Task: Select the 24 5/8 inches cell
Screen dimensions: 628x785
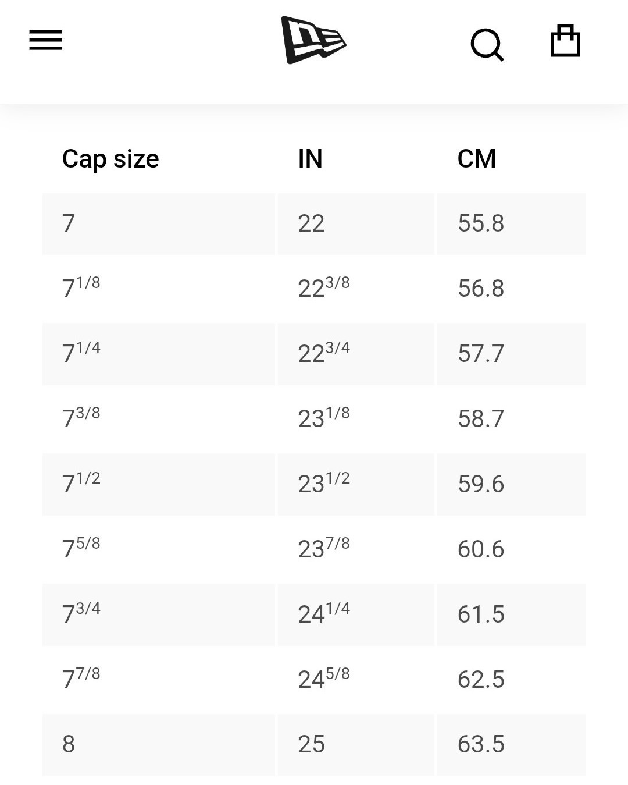Action: click(356, 680)
